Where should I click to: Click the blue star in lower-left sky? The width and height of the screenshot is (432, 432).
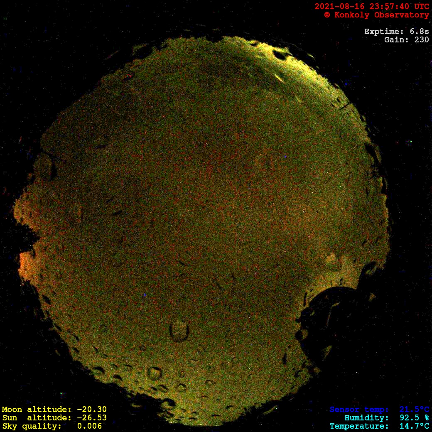(145, 295)
